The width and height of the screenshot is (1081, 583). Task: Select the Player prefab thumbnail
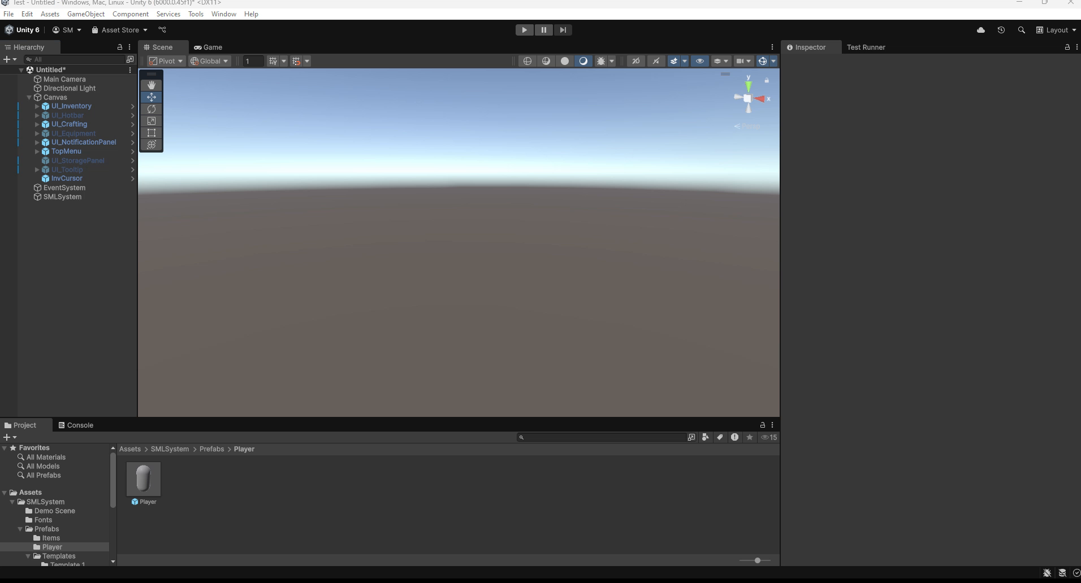(x=144, y=479)
